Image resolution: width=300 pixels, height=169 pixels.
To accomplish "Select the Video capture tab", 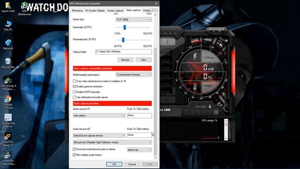I will 133,10.
